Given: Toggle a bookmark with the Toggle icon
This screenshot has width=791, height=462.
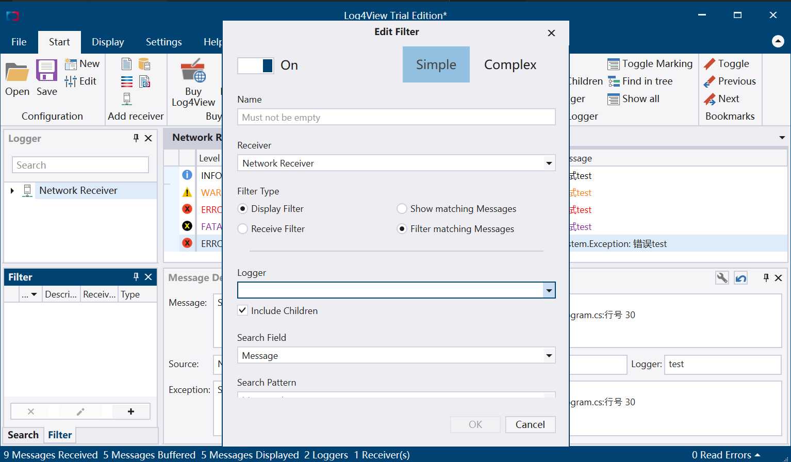Looking at the screenshot, I should click(710, 64).
